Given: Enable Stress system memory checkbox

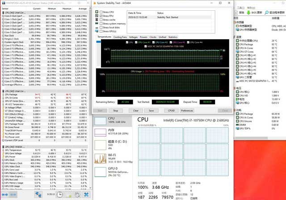Looking at the screenshot, I should point(101,24).
